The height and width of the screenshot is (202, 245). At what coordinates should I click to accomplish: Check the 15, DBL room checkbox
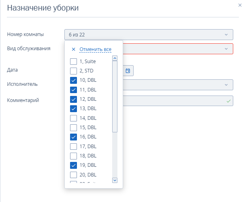(x=73, y=128)
